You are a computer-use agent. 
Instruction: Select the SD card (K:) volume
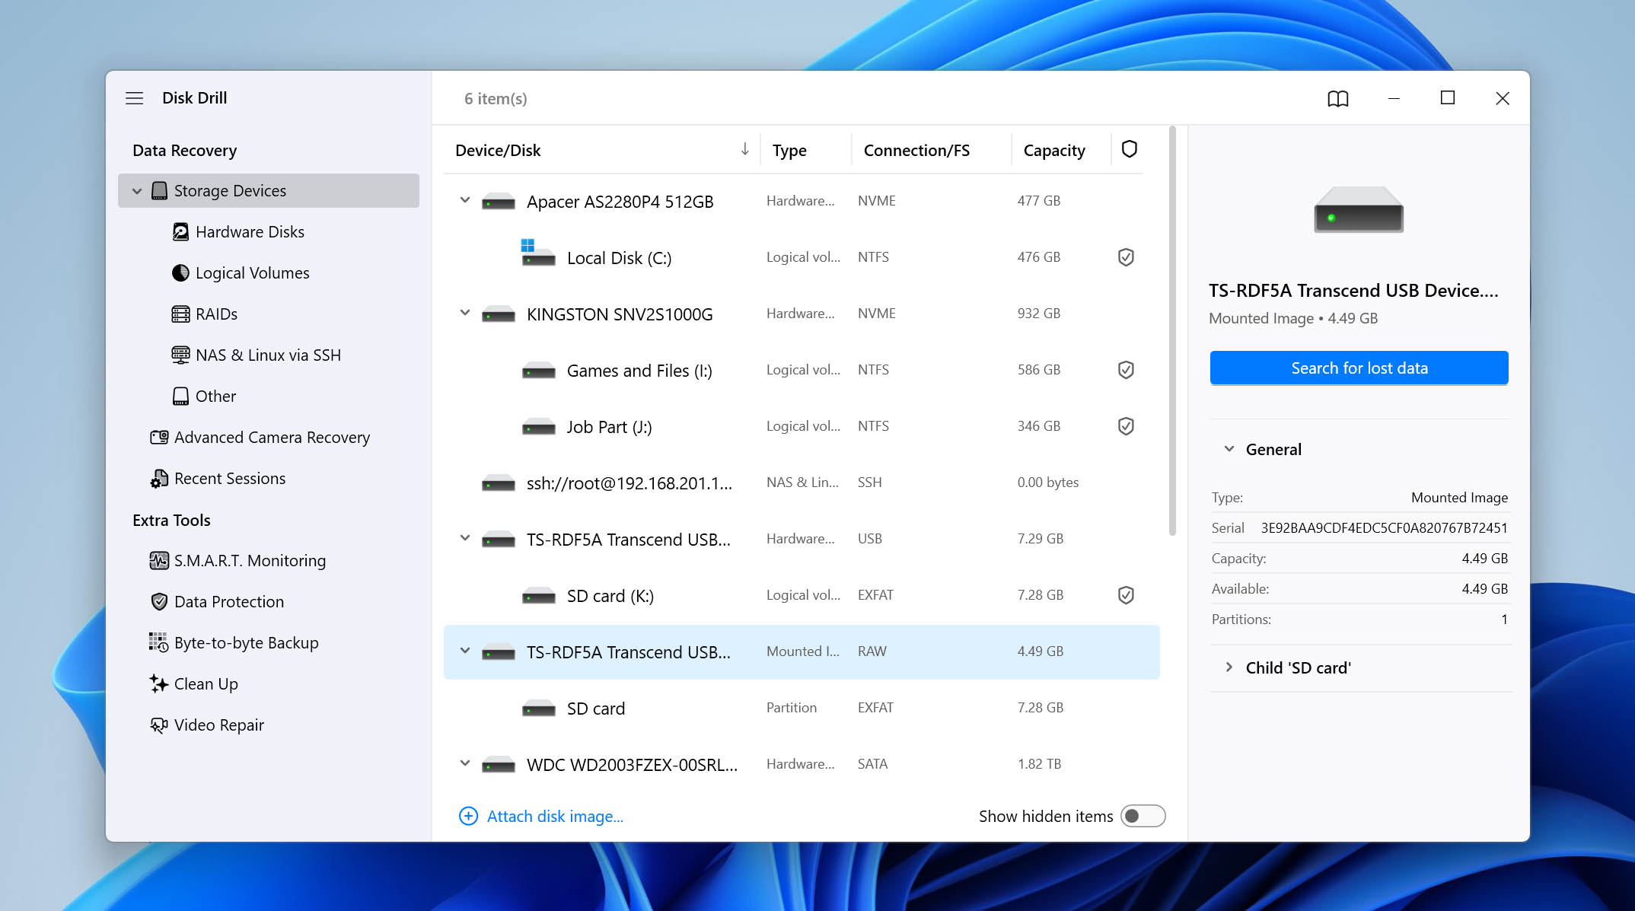coord(802,595)
